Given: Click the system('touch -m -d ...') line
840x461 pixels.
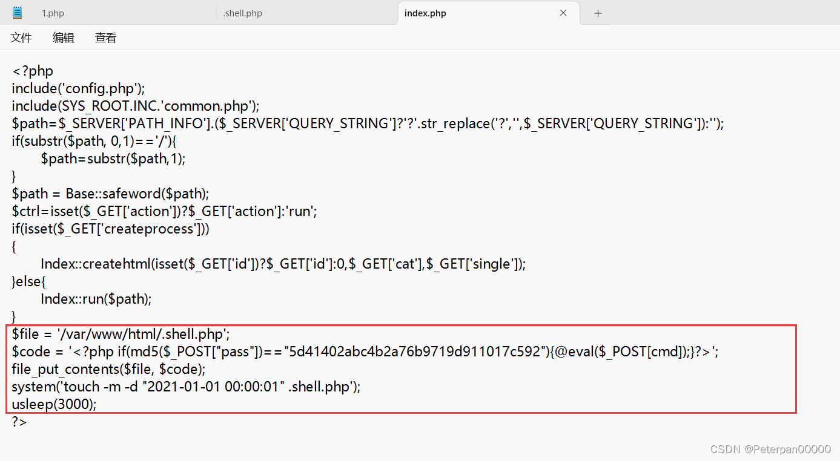Looking at the screenshot, I should [x=186, y=387].
